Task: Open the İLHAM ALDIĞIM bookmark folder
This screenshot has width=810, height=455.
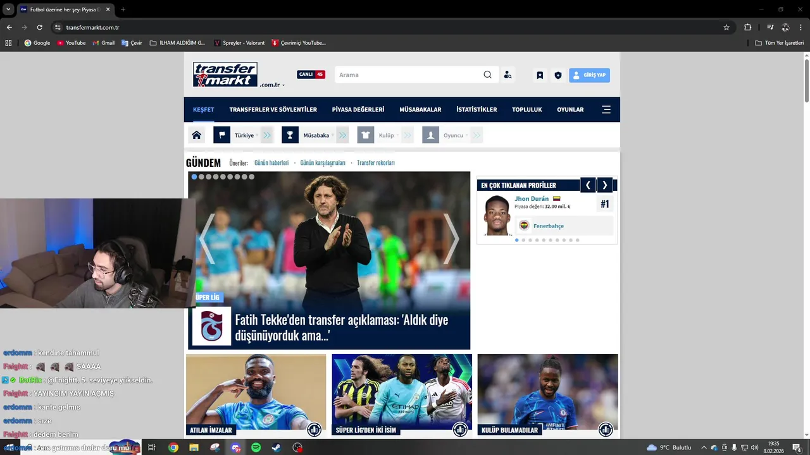Action: (x=177, y=43)
